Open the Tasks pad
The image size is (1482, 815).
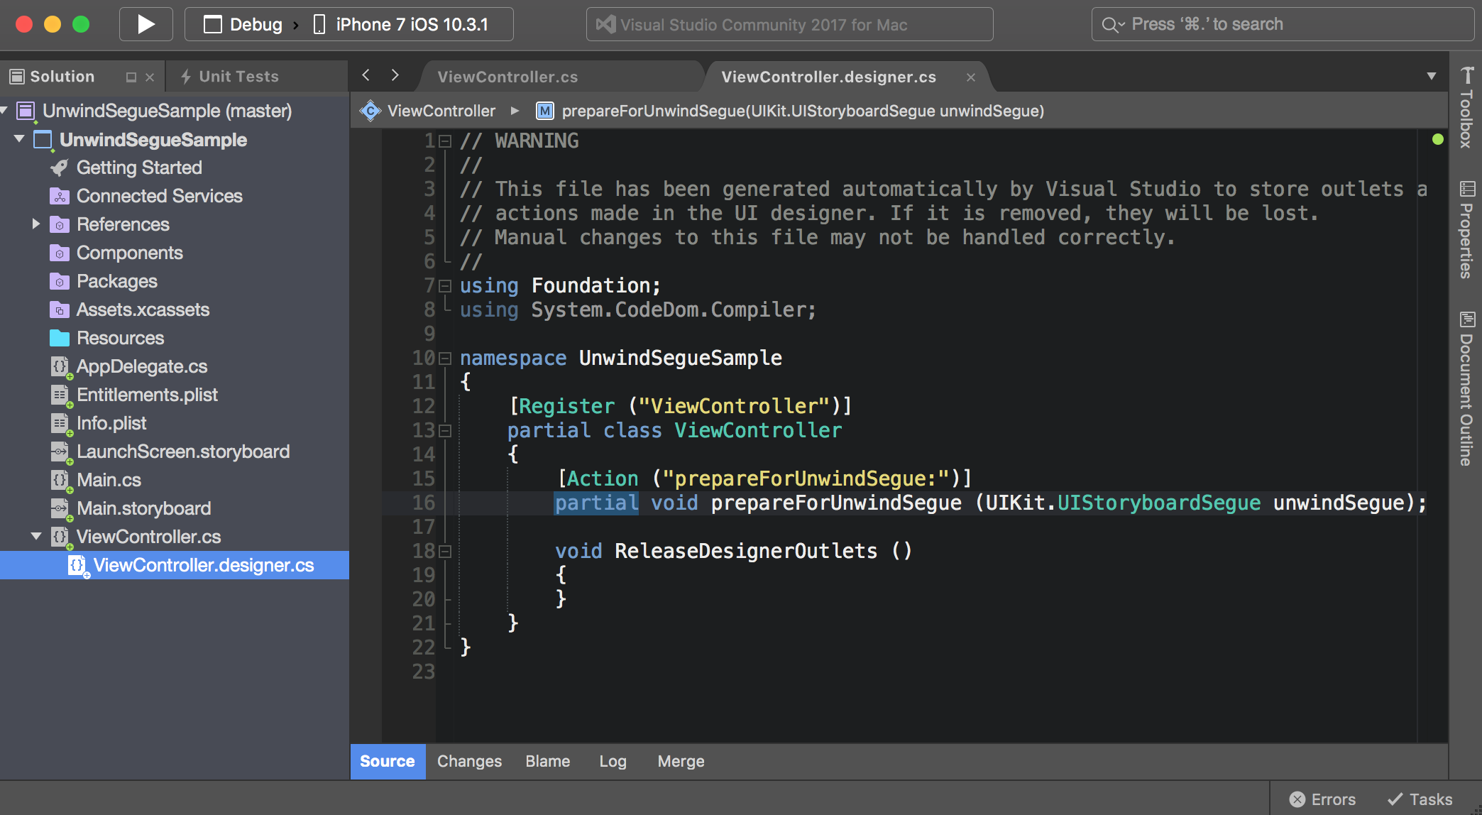pos(1420,799)
